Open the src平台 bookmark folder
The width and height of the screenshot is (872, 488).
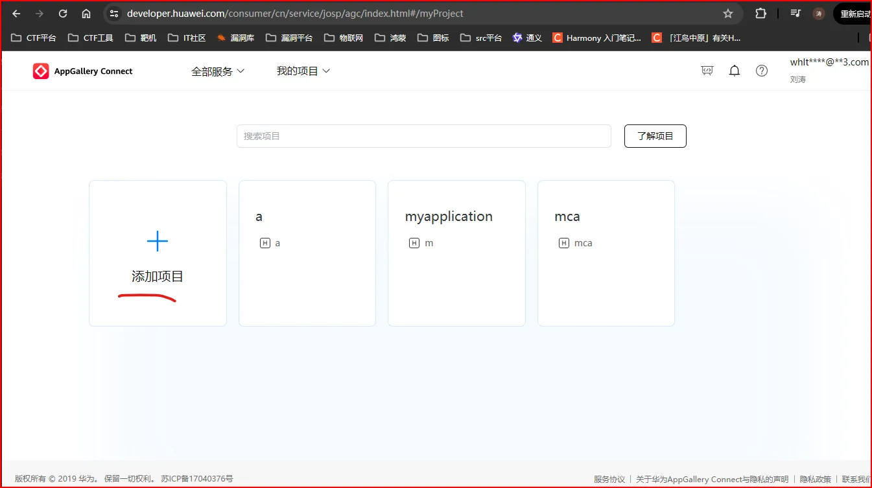[x=481, y=38]
